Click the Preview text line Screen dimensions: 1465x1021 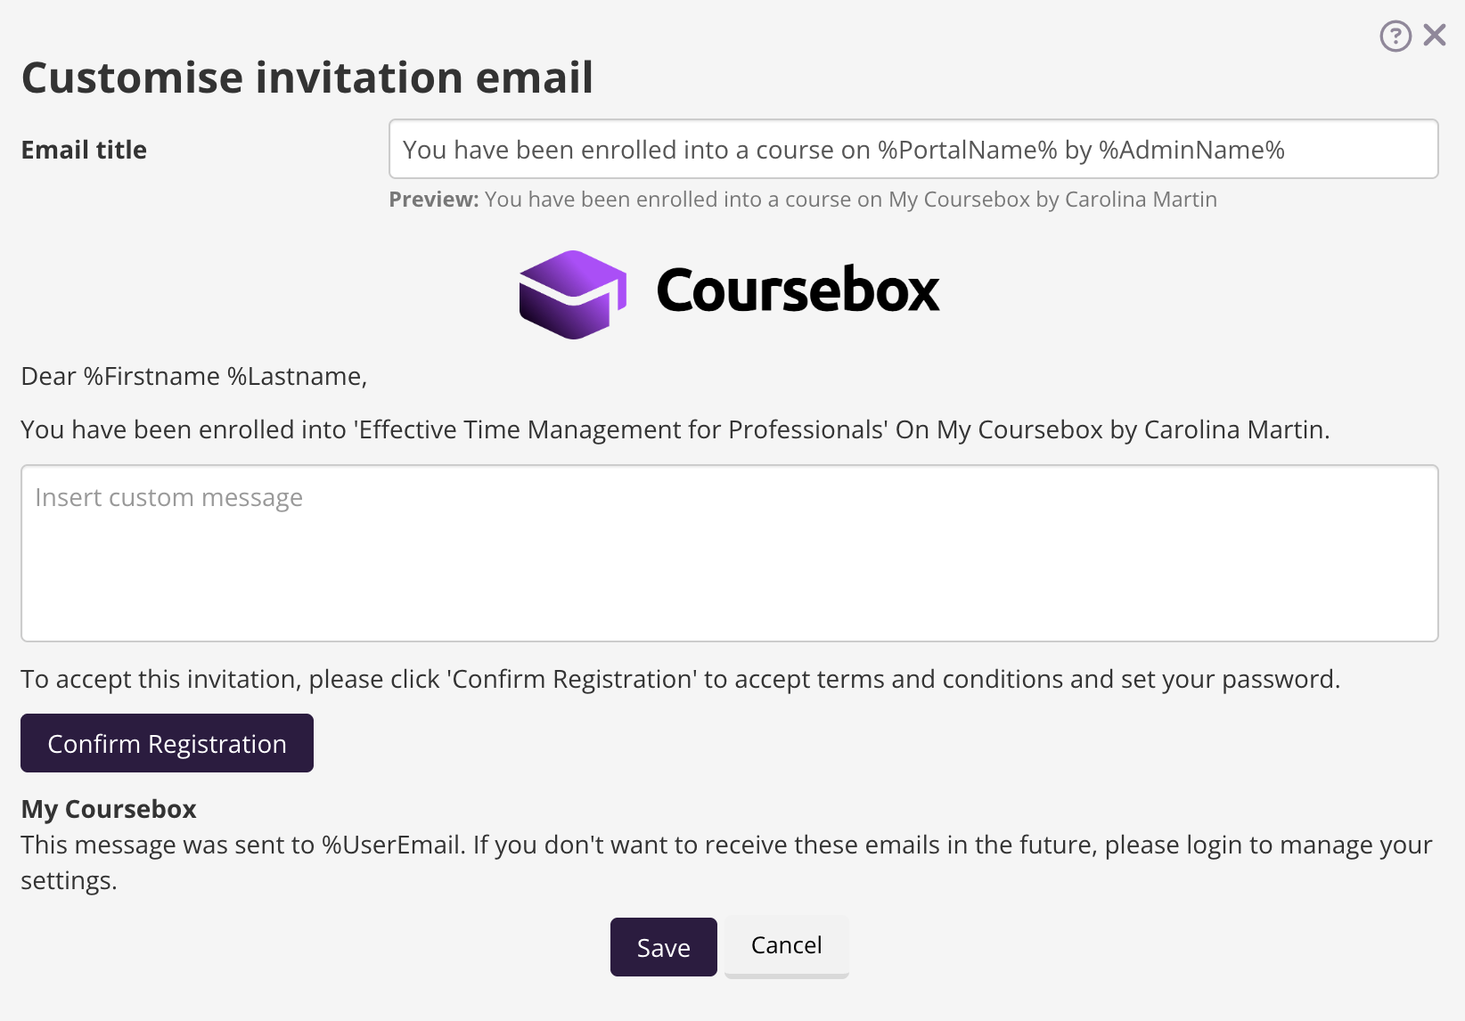click(802, 199)
